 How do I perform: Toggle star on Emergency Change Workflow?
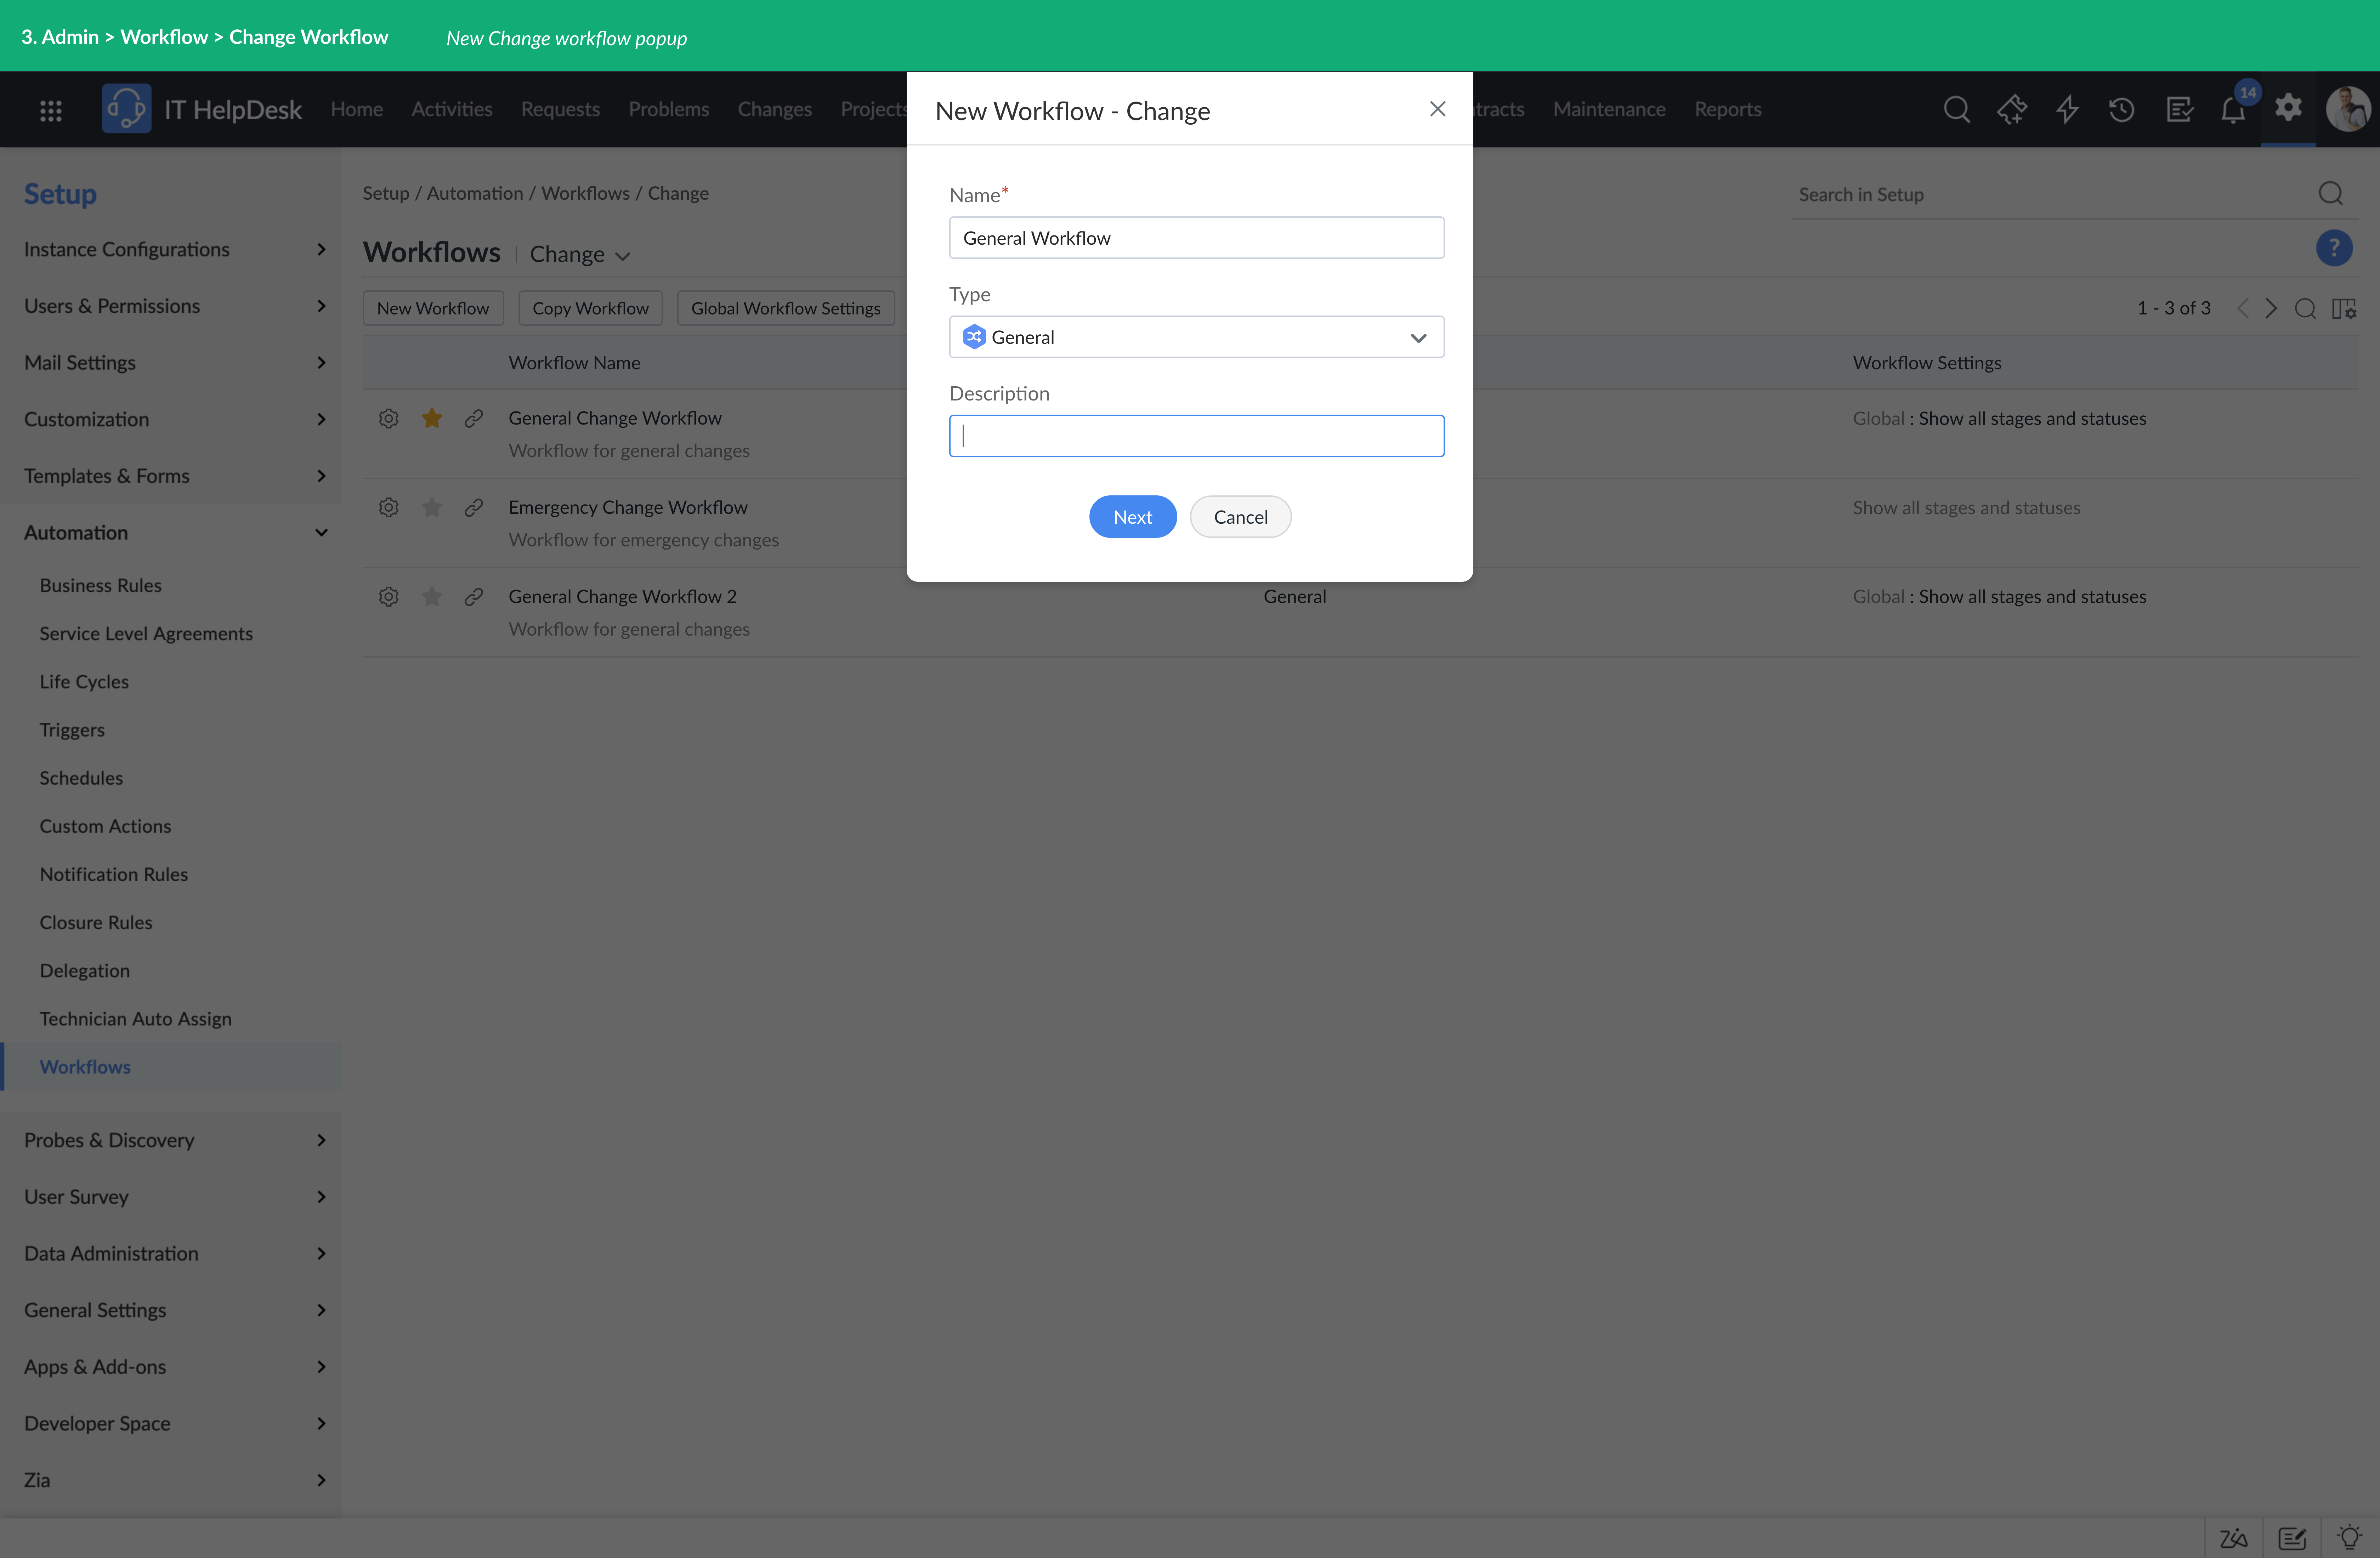tap(432, 507)
